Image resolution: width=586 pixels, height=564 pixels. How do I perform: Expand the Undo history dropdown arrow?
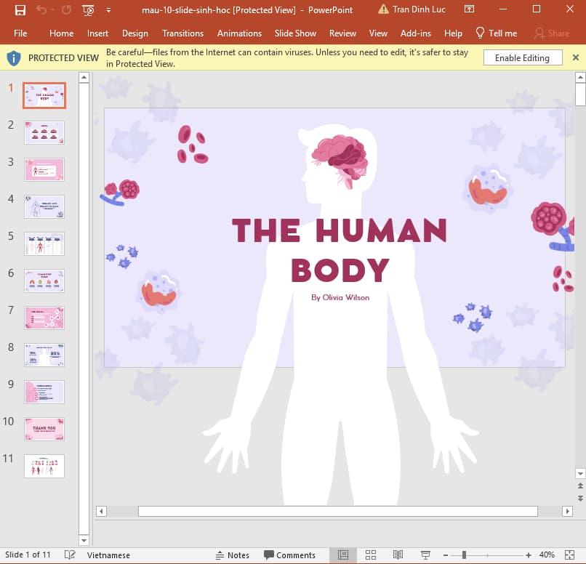point(51,10)
